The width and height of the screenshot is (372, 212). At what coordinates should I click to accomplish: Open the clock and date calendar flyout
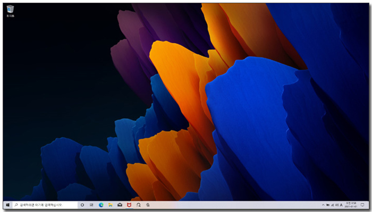point(351,205)
